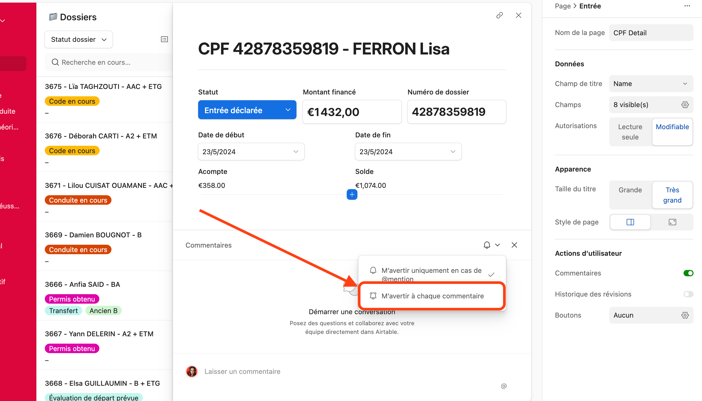Click the Solde value €1,074.00
This screenshot has width=702, height=401.
370,185
